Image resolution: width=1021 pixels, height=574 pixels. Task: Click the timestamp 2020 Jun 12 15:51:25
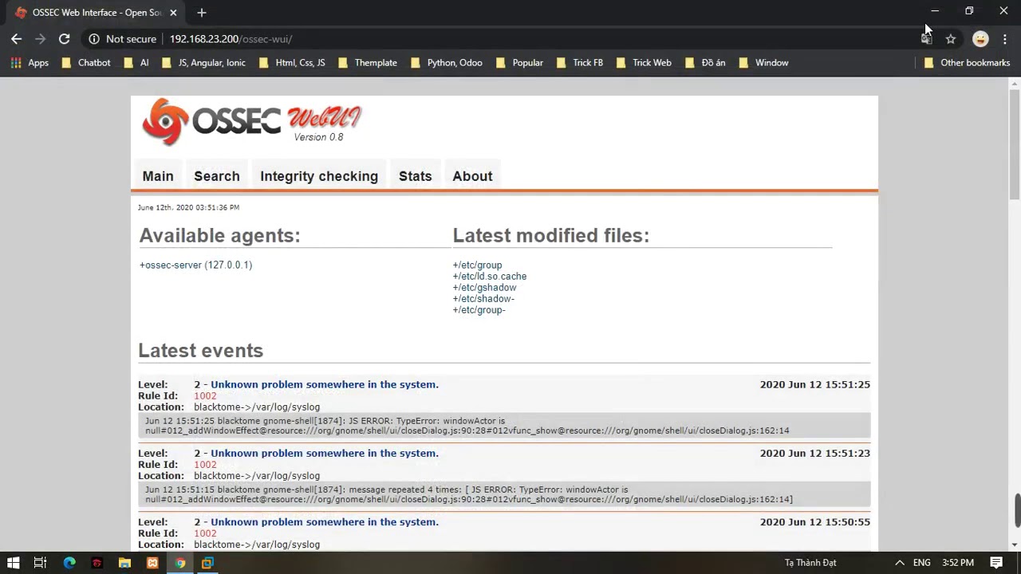click(x=815, y=384)
